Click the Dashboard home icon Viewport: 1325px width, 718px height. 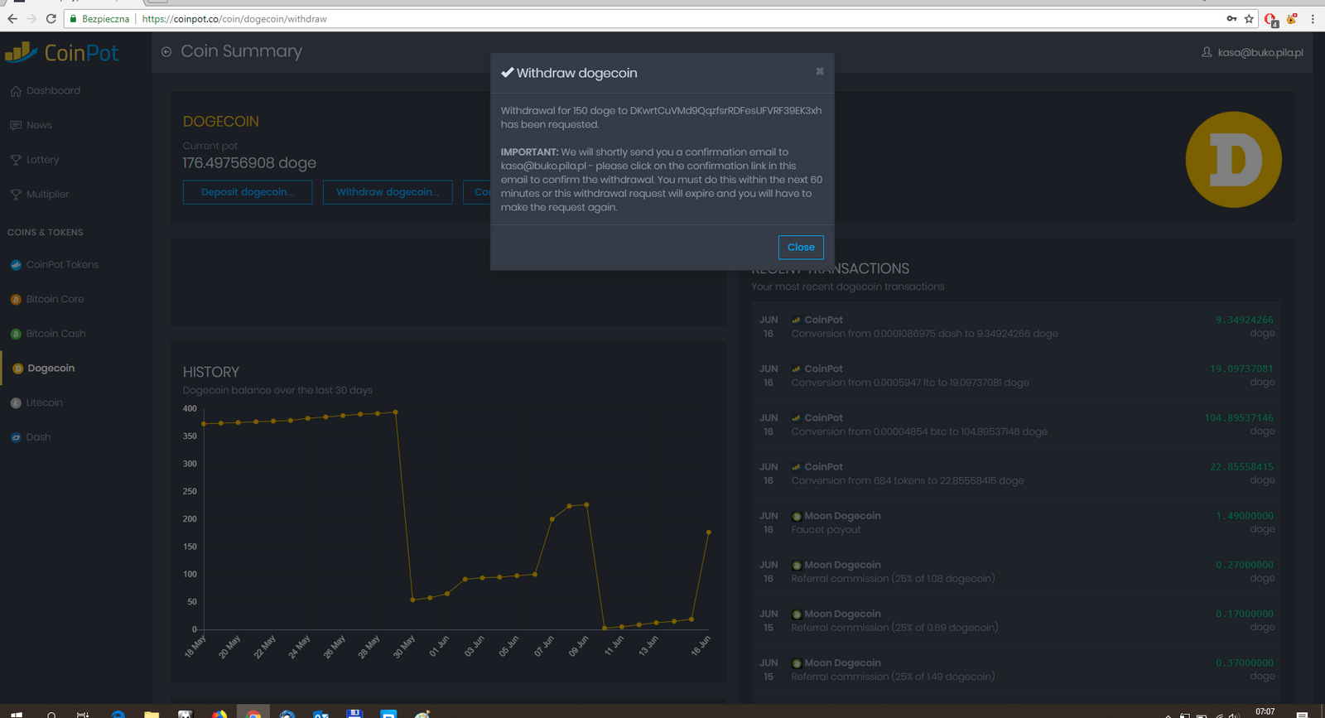(16, 91)
